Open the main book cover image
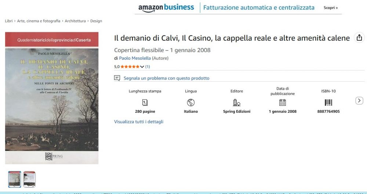Image resolution: width=367 pixels, height=194 pixels. 52,98
